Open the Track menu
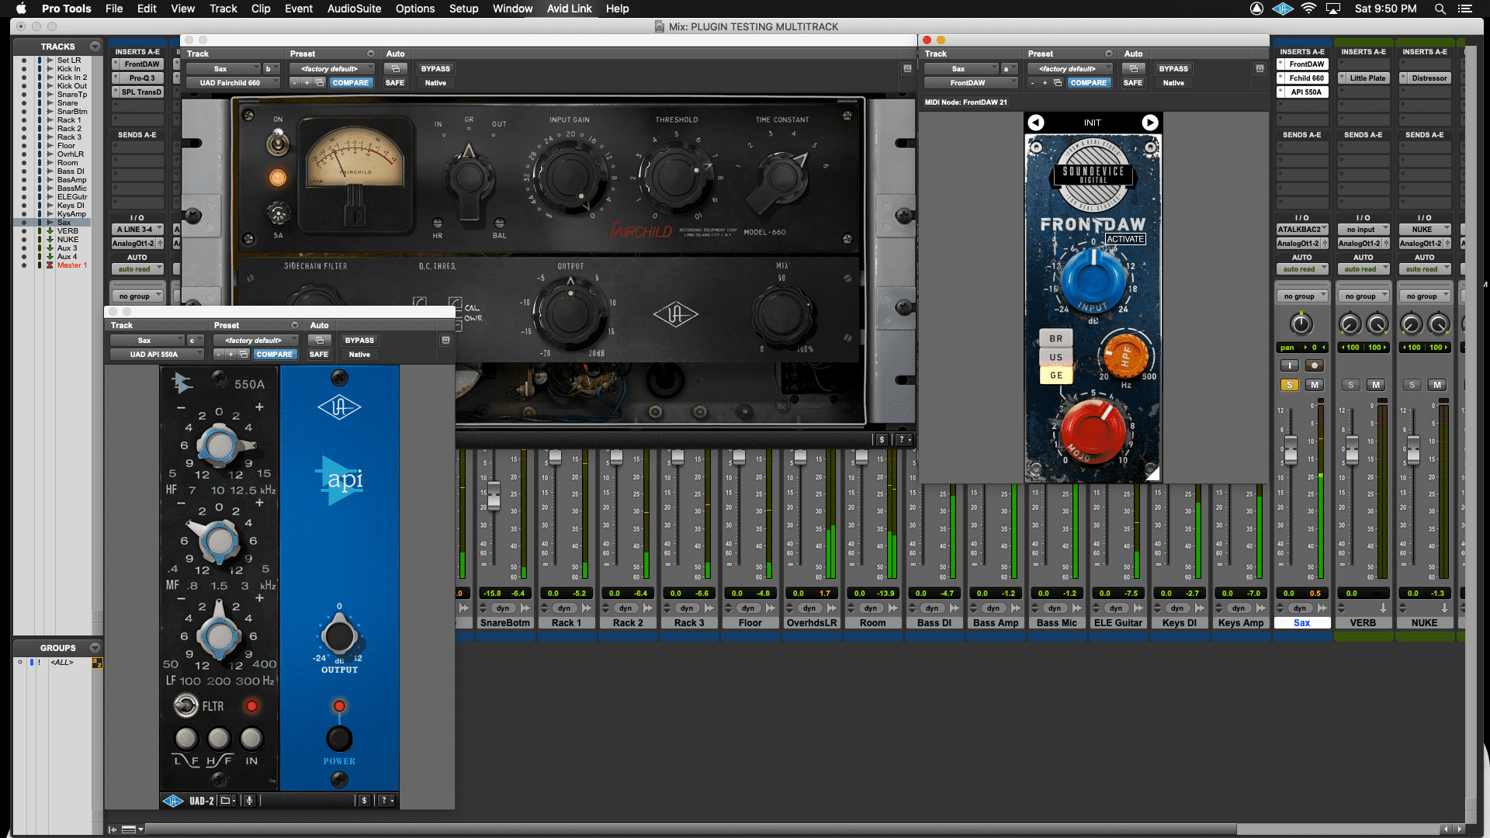The height and width of the screenshot is (838, 1490). coord(223,9)
